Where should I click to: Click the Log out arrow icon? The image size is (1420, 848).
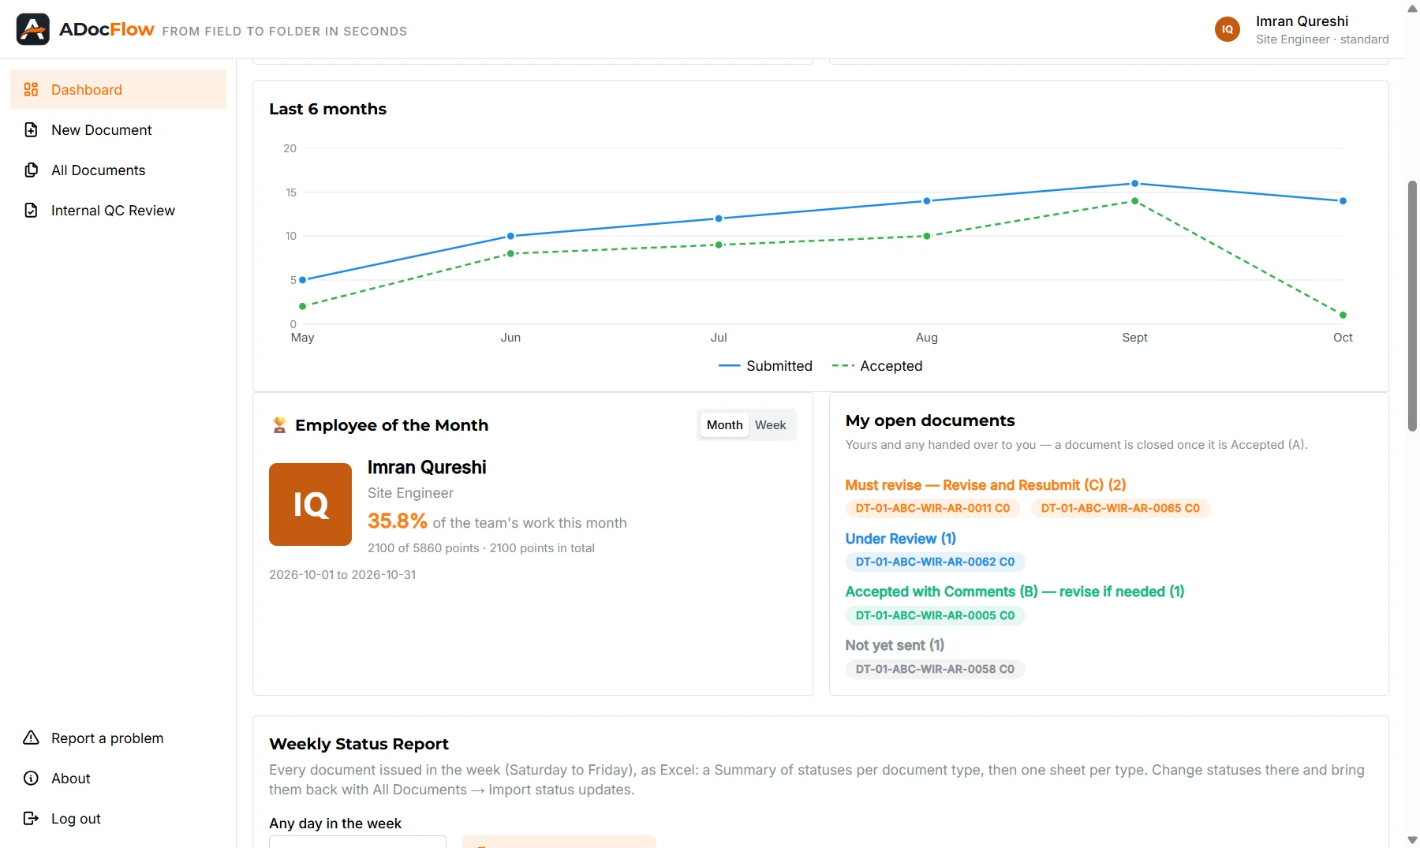pyautogui.click(x=31, y=818)
